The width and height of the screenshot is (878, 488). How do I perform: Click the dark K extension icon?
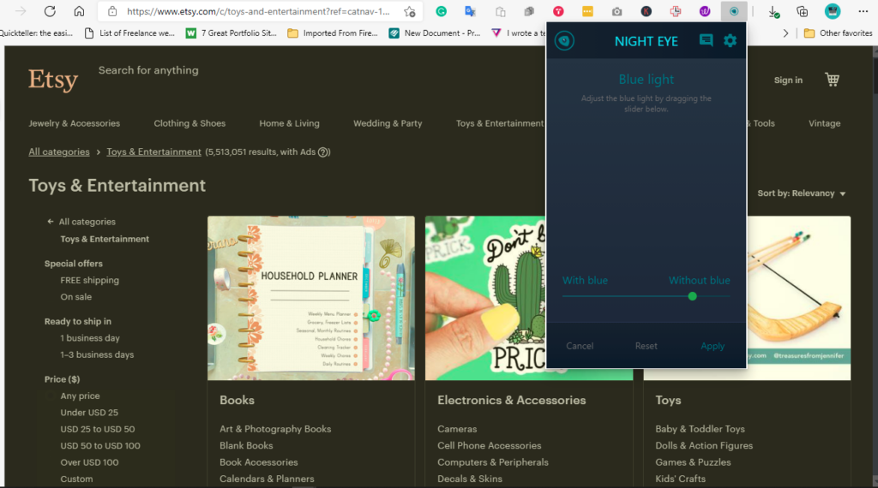(646, 11)
